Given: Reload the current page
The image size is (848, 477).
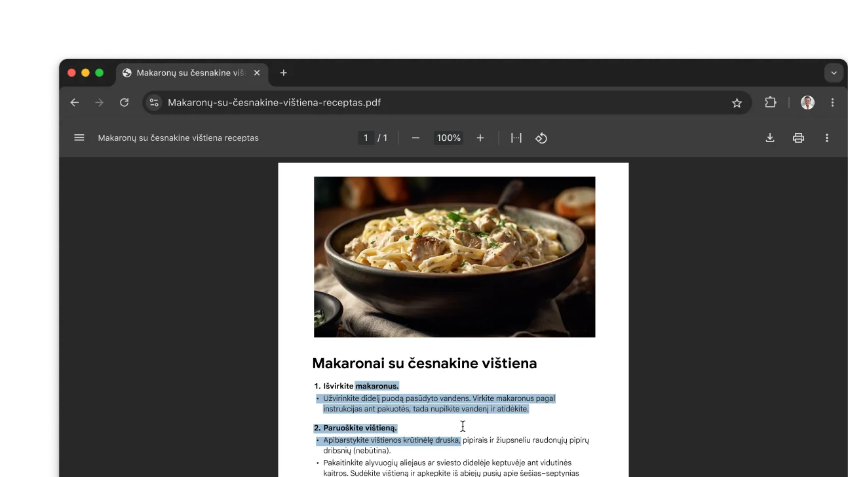Looking at the screenshot, I should (125, 102).
